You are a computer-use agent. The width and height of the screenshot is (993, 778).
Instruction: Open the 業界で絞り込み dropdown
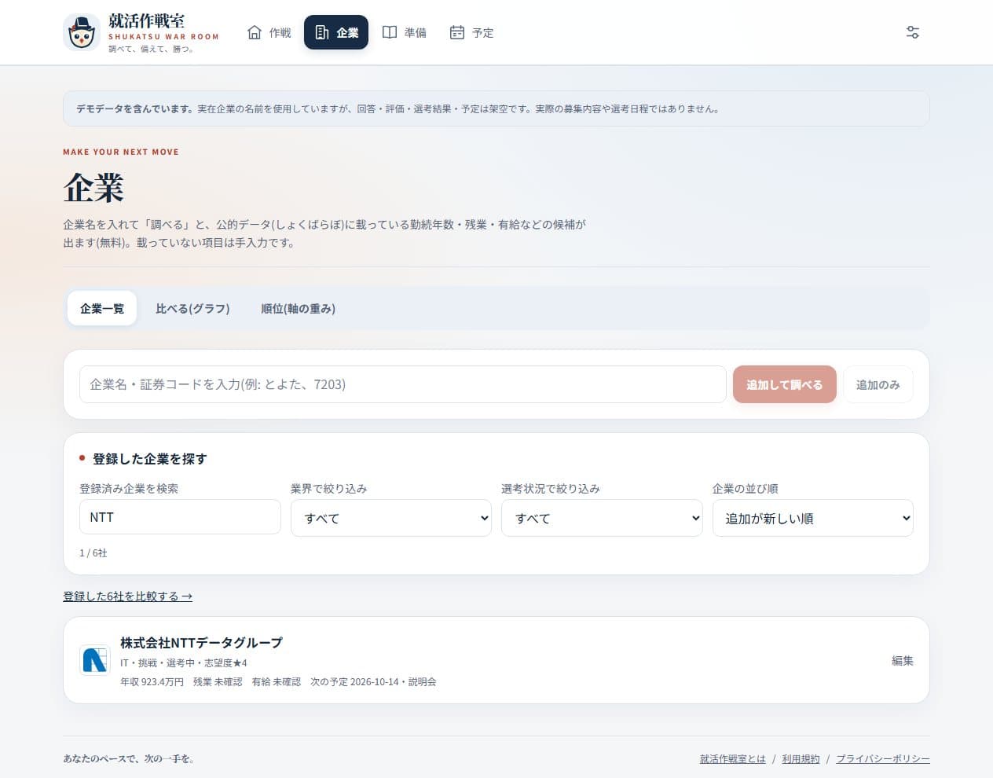tap(391, 518)
